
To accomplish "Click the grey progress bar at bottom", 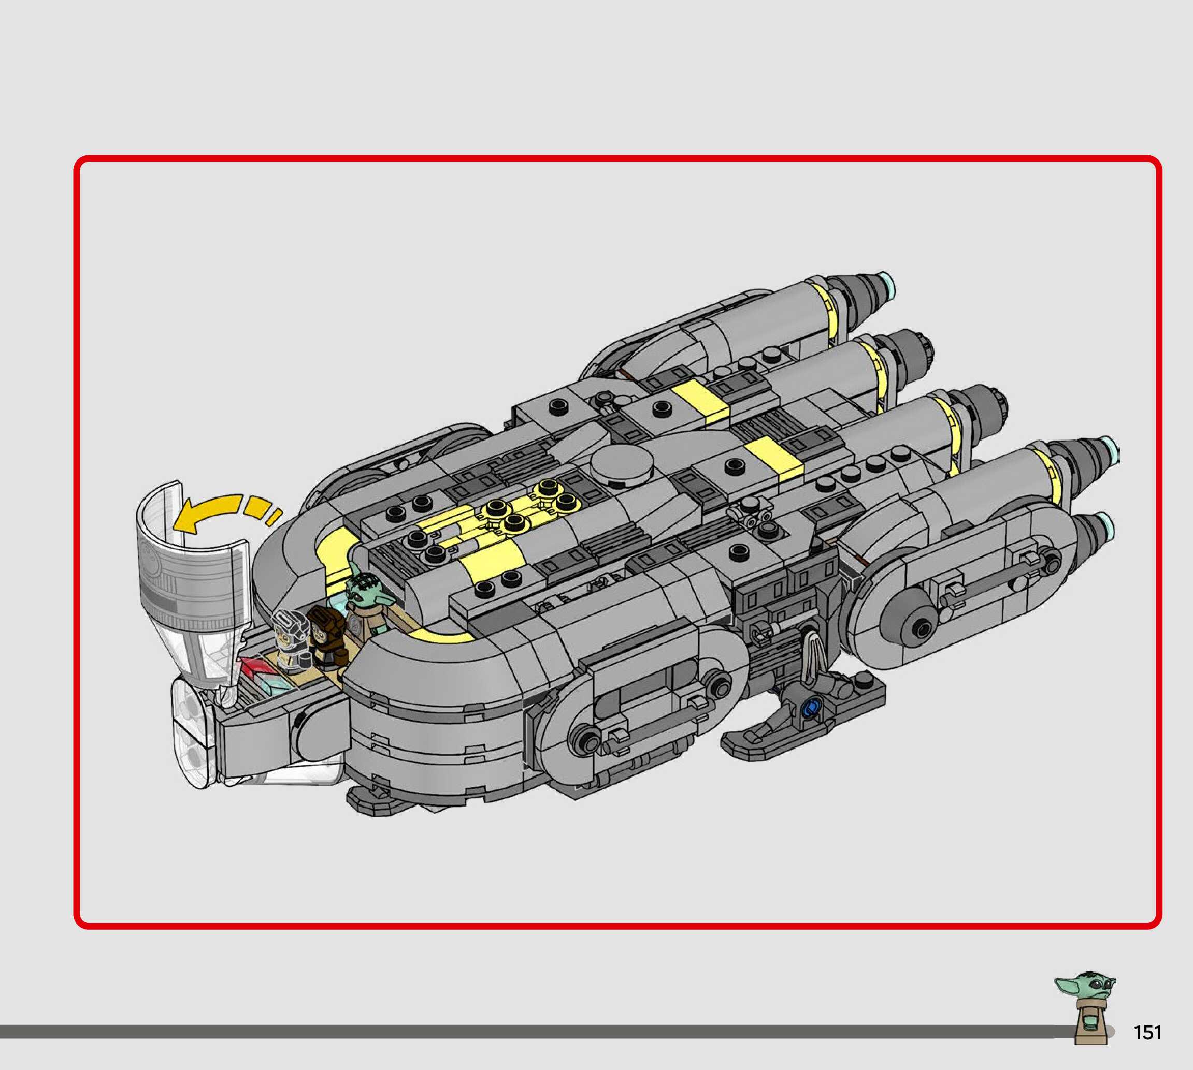I will coord(529,1032).
